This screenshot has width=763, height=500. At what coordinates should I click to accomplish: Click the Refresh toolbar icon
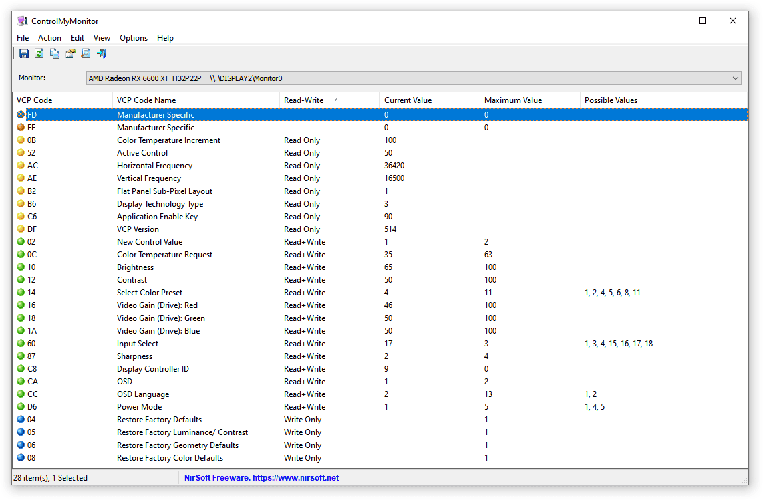coord(39,54)
